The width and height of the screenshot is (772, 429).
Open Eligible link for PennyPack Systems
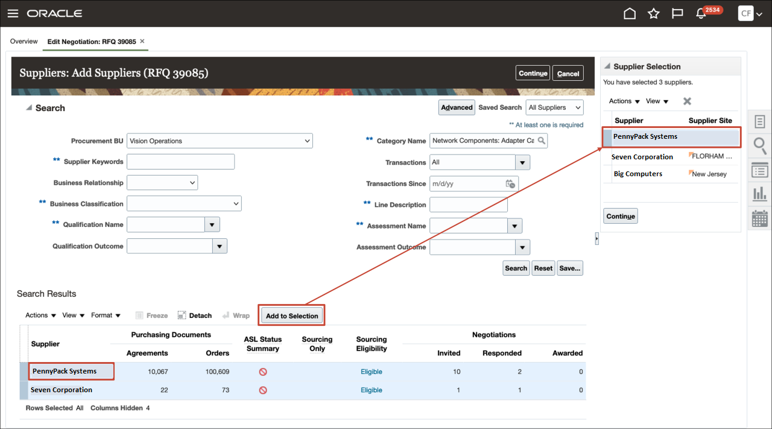[x=372, y=372]
